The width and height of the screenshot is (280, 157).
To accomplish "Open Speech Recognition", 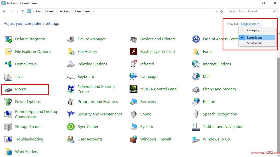I will (x=220, y=114).
